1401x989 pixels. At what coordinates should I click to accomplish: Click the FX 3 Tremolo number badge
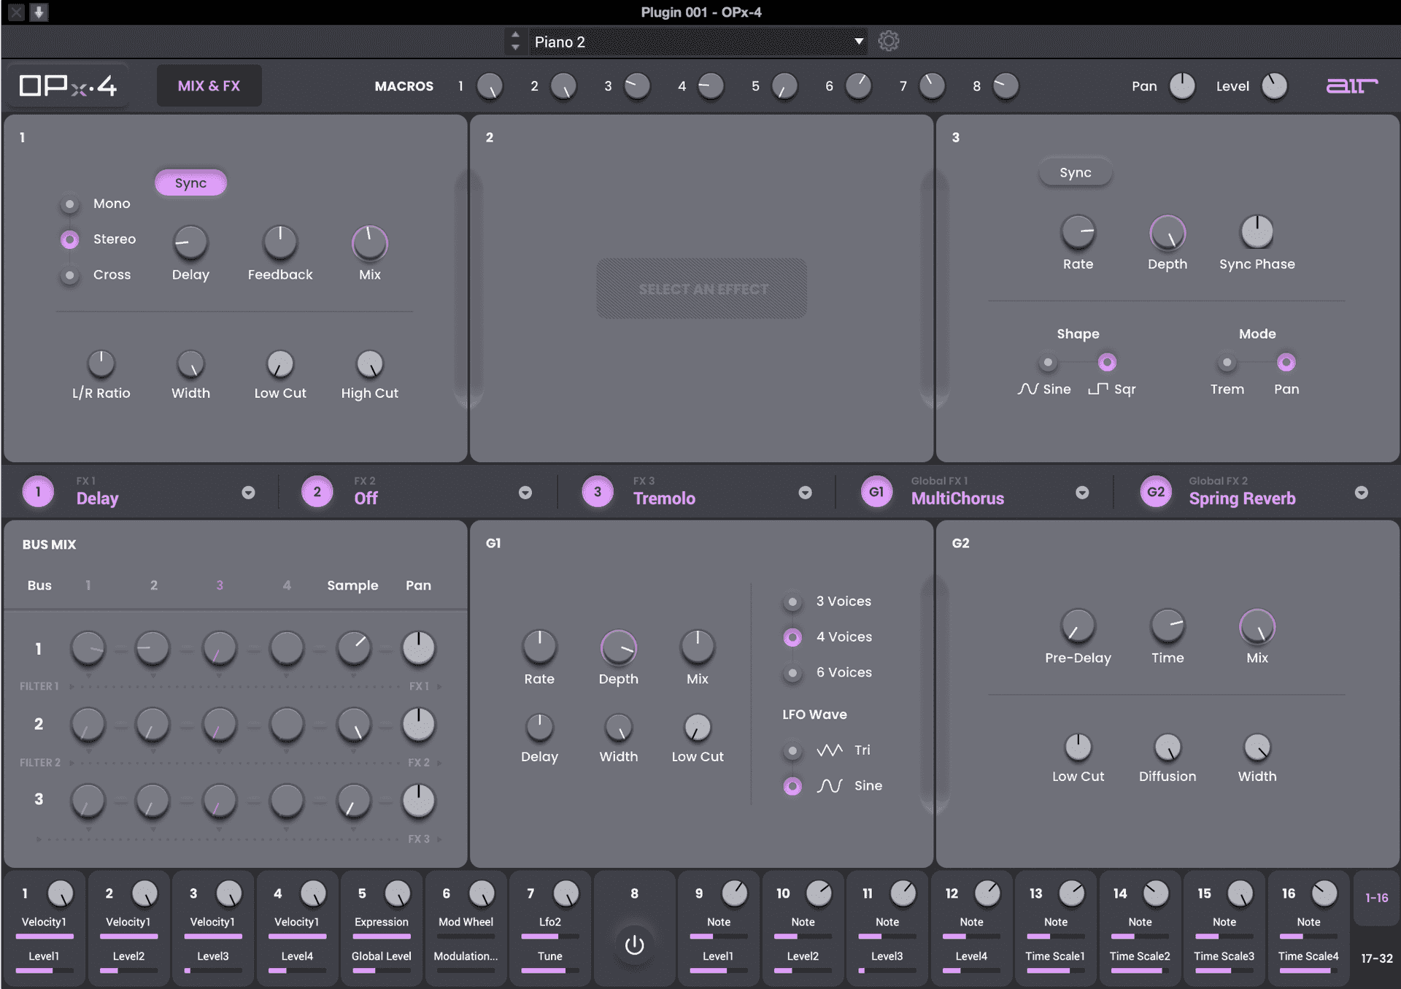(598, 492)
